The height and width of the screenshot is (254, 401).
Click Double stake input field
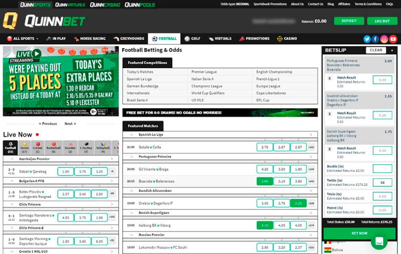point(382,169)
